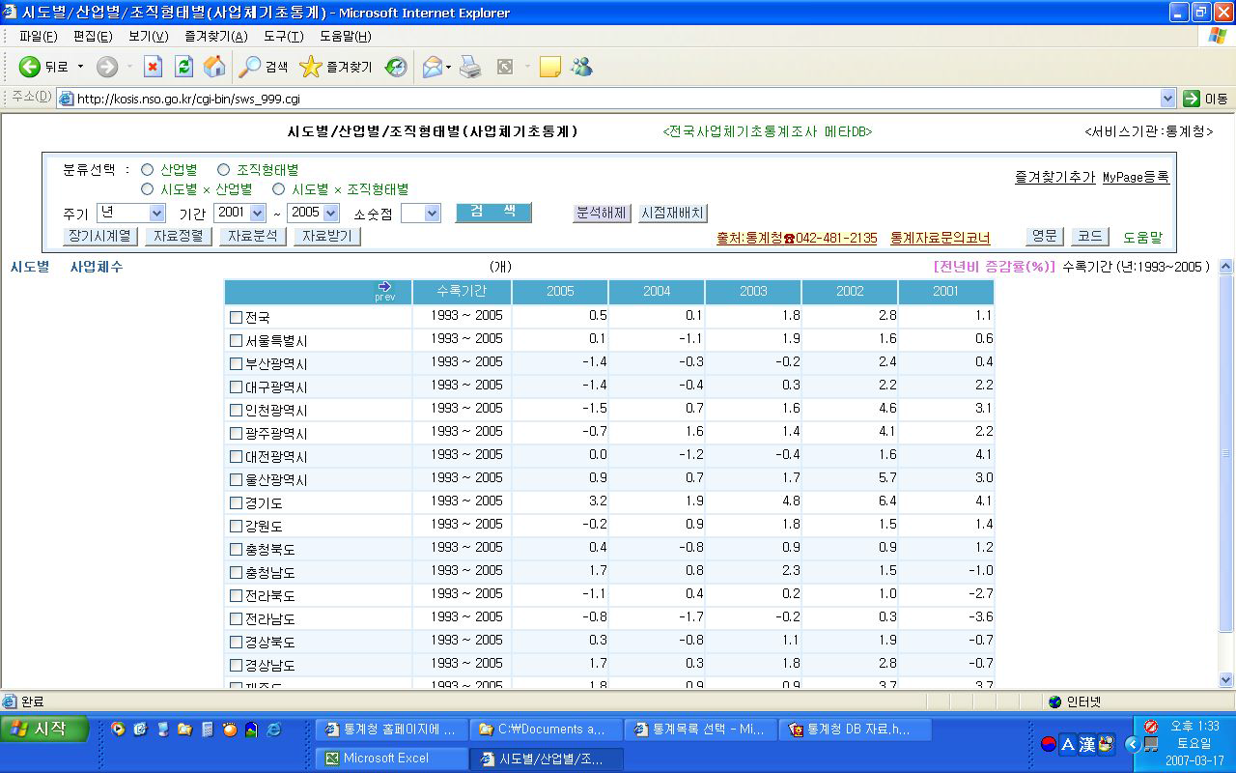The height and width of the screenshot is (773, 1236).
Task: Open the Mail envelope toolbar icon
Action: click(x=433, y=67)
